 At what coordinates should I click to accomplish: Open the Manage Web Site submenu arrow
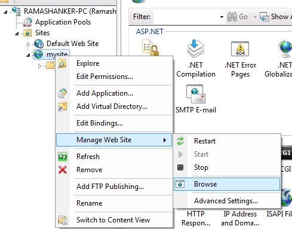(x=165, y=140)
